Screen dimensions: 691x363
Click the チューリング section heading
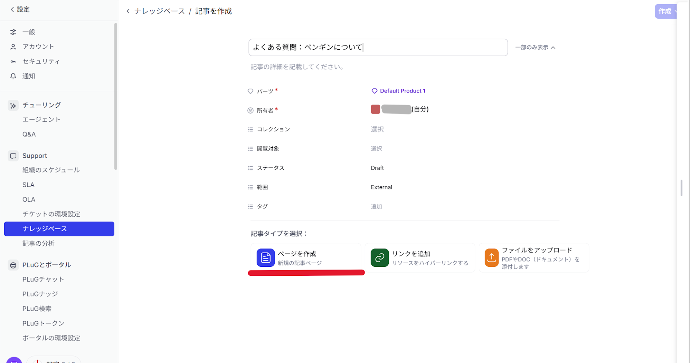pos(41,105)
